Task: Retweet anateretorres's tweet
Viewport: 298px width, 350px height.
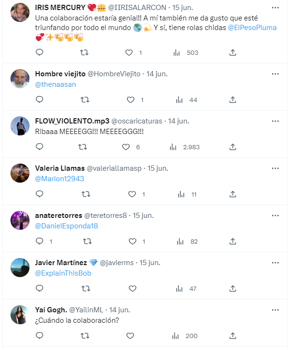Action: point(87,241)
